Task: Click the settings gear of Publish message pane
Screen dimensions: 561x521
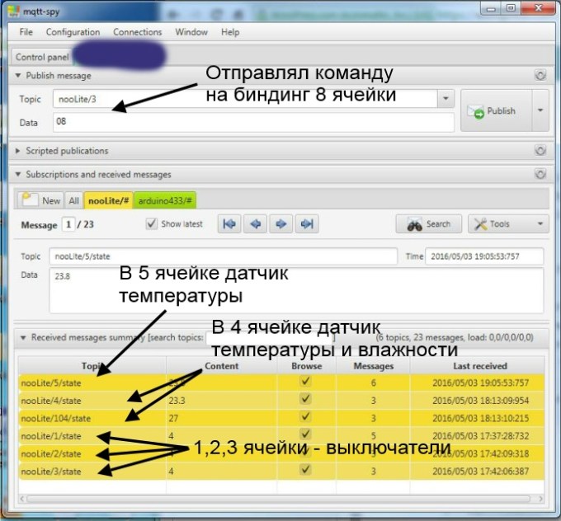Action: point(540,75)
